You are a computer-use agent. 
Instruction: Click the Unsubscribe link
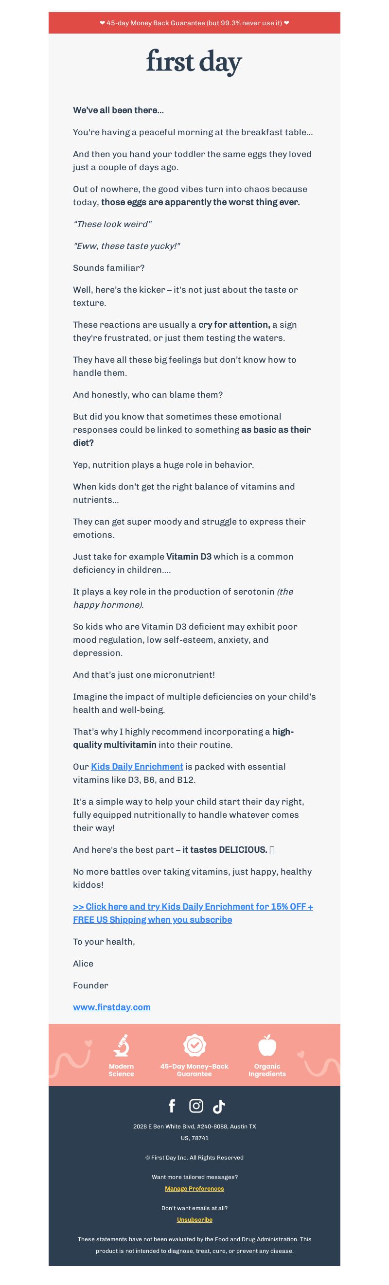[194, 1219]
